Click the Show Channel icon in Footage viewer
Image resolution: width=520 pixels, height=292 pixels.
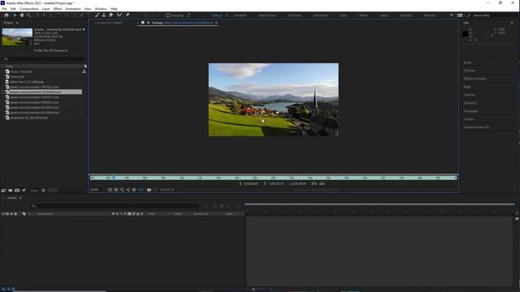pos(128,190)
